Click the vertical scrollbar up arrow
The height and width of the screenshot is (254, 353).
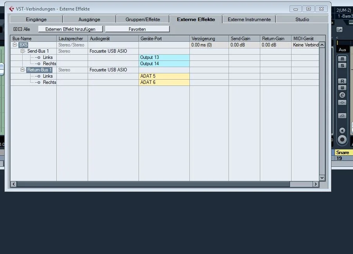tap(322, 45)
